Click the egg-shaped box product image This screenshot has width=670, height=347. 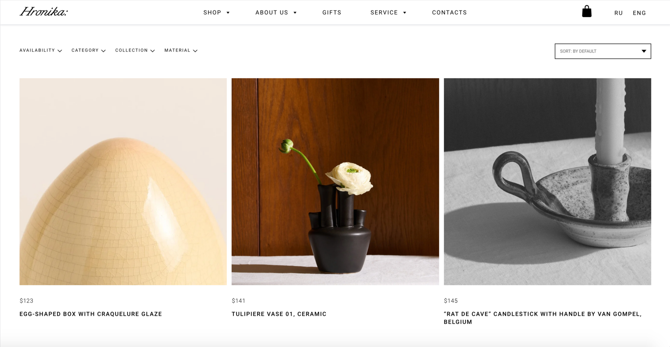click(x=123, y=182)
